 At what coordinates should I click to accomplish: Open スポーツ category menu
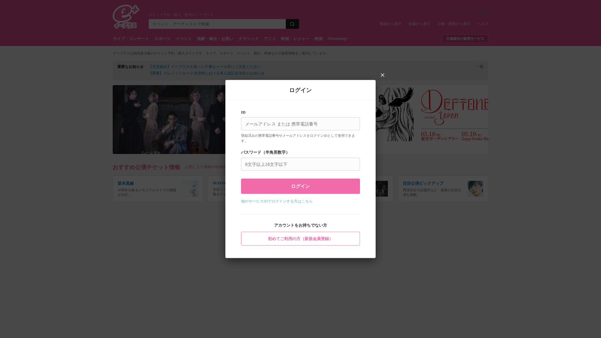[x=162, y=39]
